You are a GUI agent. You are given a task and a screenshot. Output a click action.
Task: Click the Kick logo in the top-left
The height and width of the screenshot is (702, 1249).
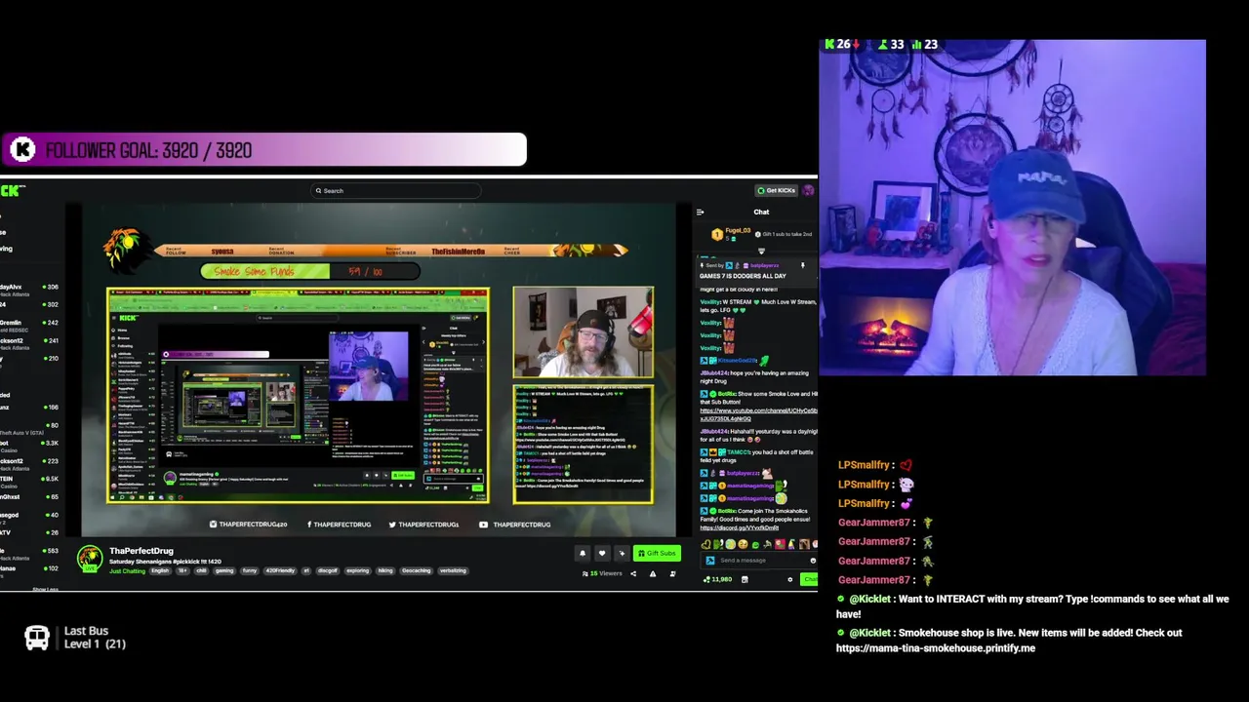(x=12, y=190)
